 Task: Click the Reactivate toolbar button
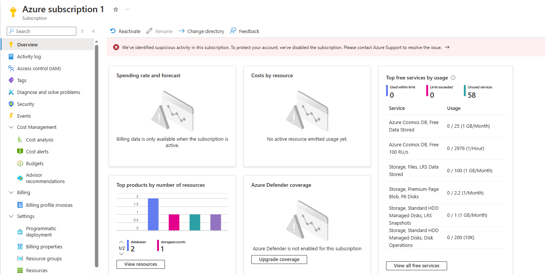pos(125,31)
